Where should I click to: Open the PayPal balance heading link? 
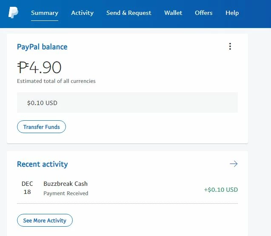coord(42,47)
